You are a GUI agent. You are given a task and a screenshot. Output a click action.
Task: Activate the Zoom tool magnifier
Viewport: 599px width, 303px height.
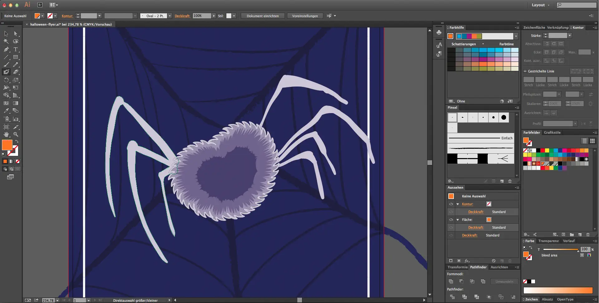pos(16,134)
